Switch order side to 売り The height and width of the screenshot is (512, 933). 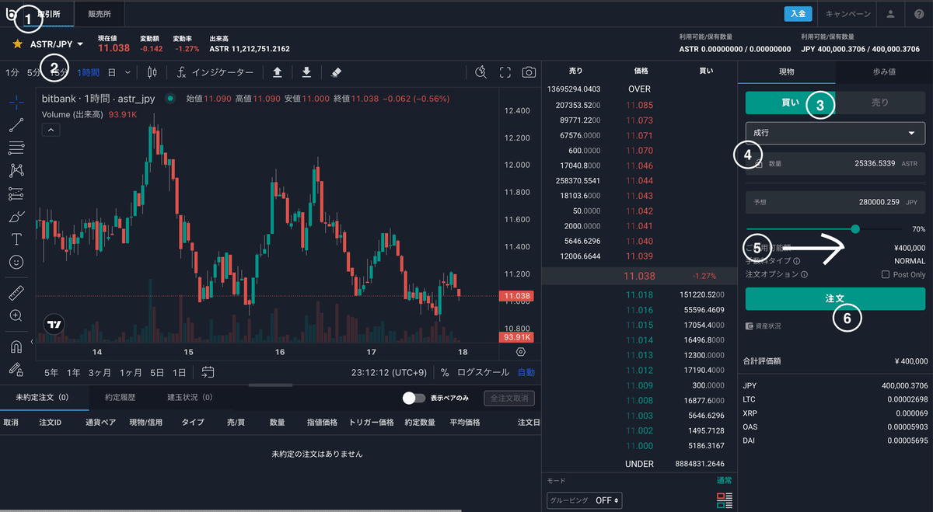point(879,103)
